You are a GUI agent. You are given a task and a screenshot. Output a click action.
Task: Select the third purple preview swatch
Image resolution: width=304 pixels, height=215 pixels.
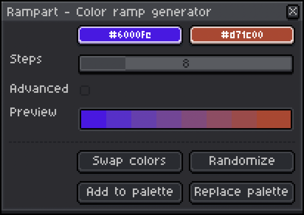coord(144,119)
